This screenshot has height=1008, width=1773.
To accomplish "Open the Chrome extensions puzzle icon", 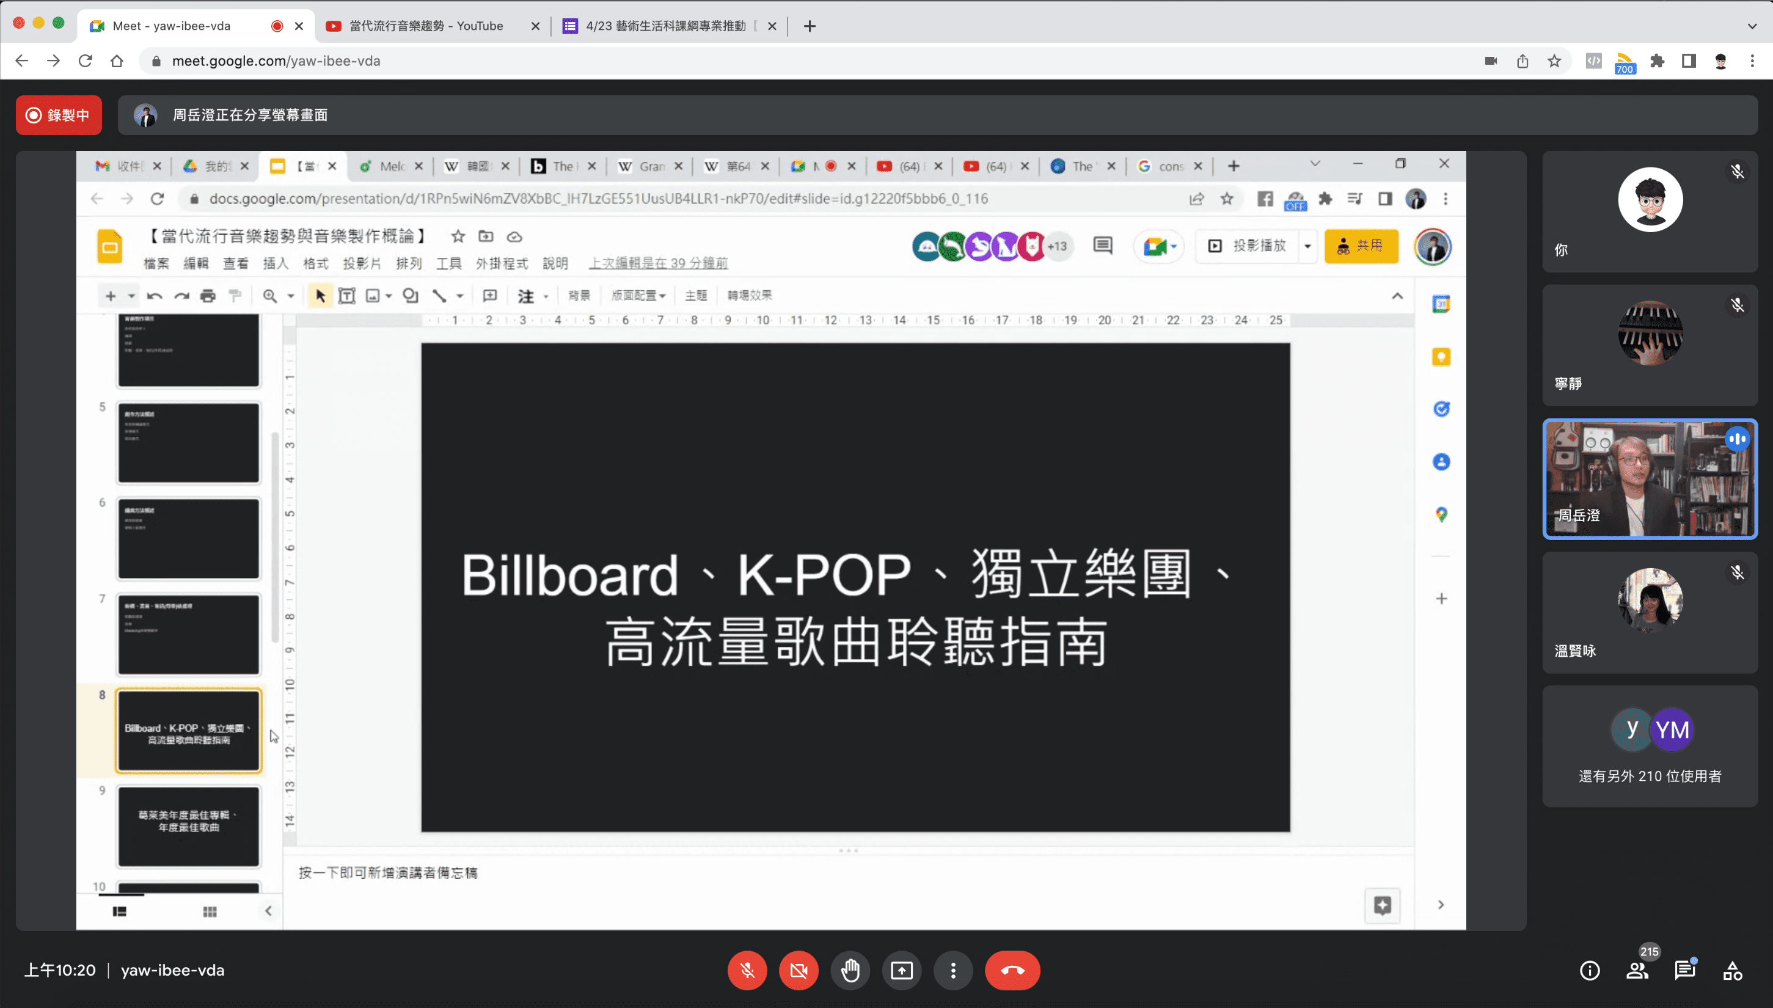I will [1658, 61].
